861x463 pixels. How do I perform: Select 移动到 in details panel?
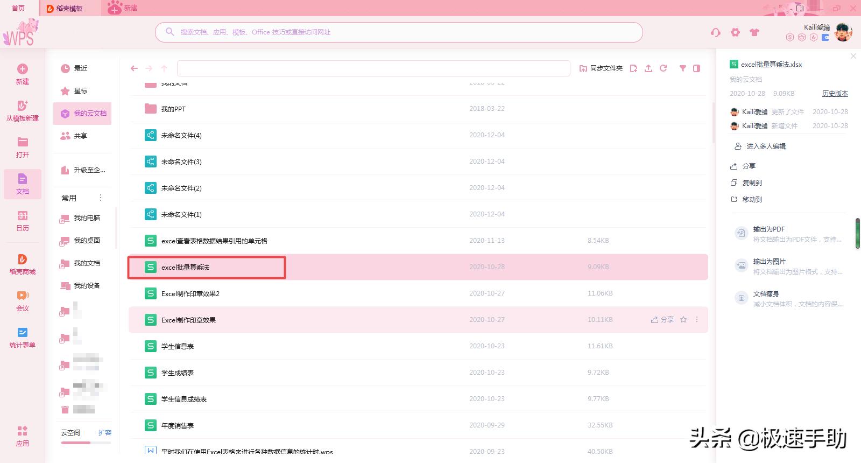(746, 200)
